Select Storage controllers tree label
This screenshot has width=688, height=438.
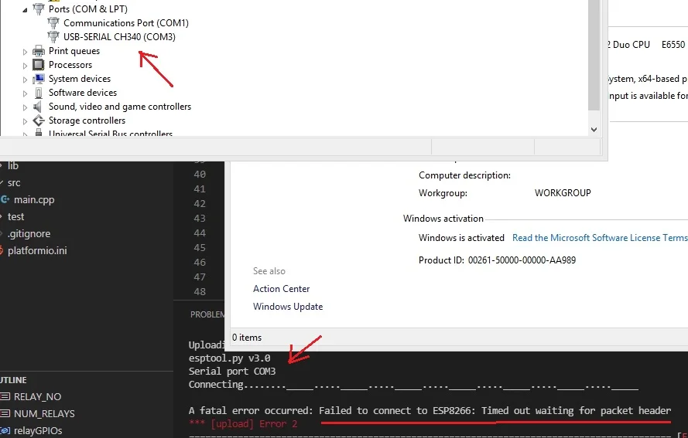tap(87, 121)
